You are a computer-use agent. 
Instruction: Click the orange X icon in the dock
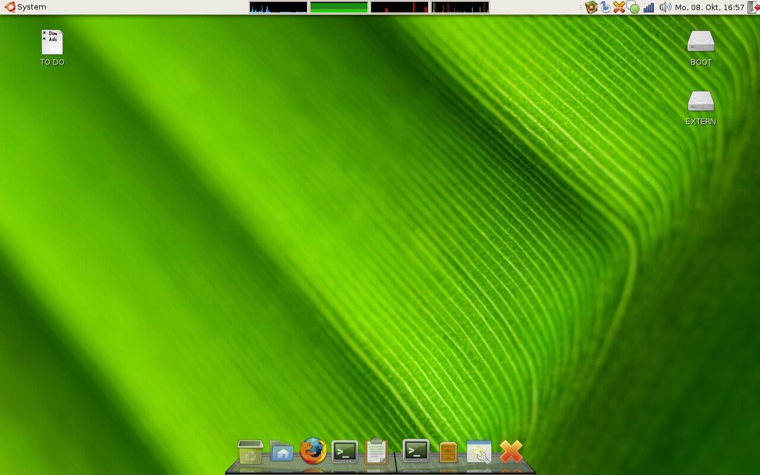511,451
